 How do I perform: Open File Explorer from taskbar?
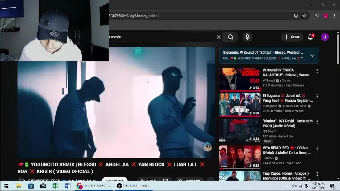tap(19, 186)
